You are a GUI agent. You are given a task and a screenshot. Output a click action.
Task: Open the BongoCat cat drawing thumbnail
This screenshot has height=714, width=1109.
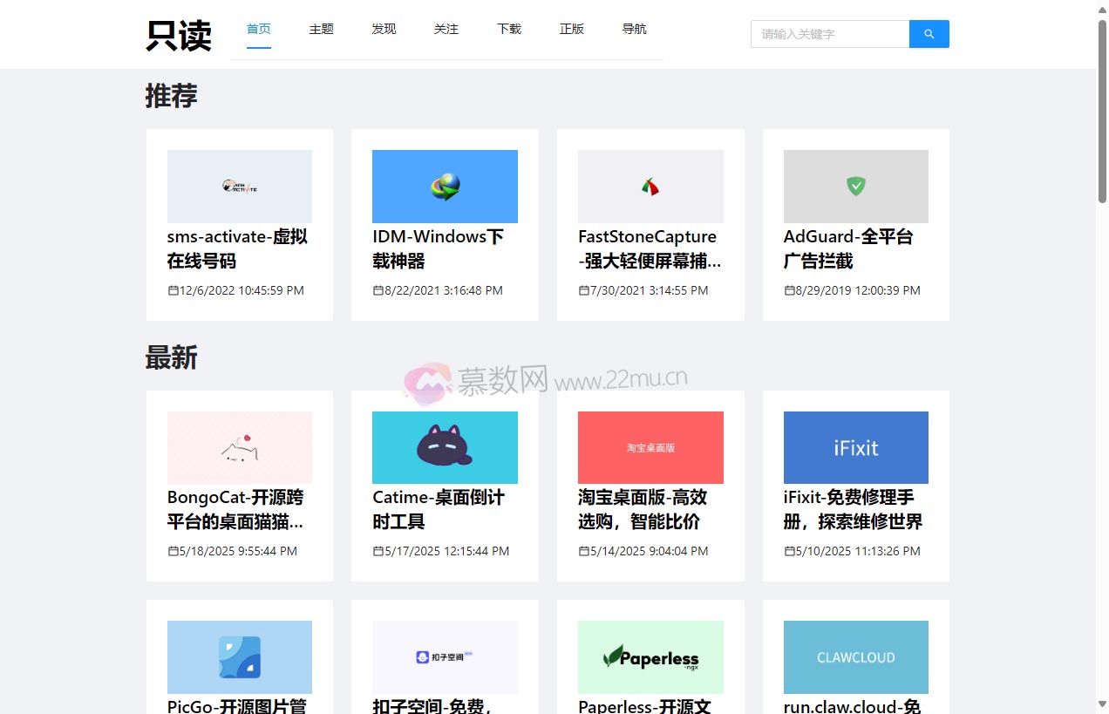click(x=239, y=447)
